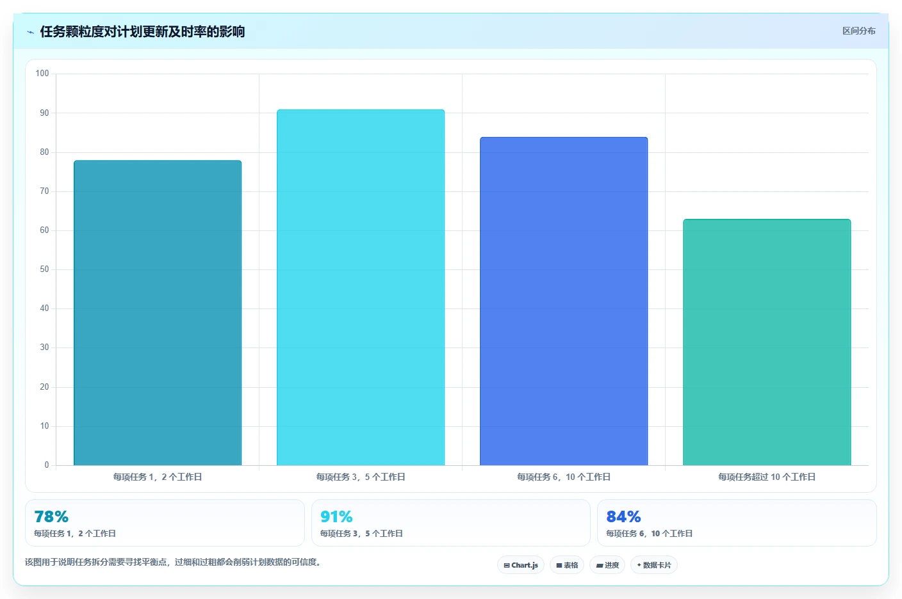Select the green bar for 每项任务超过 10 个工作日
The height and width of the screenshot is (599, 902).
tap(767, 342)
